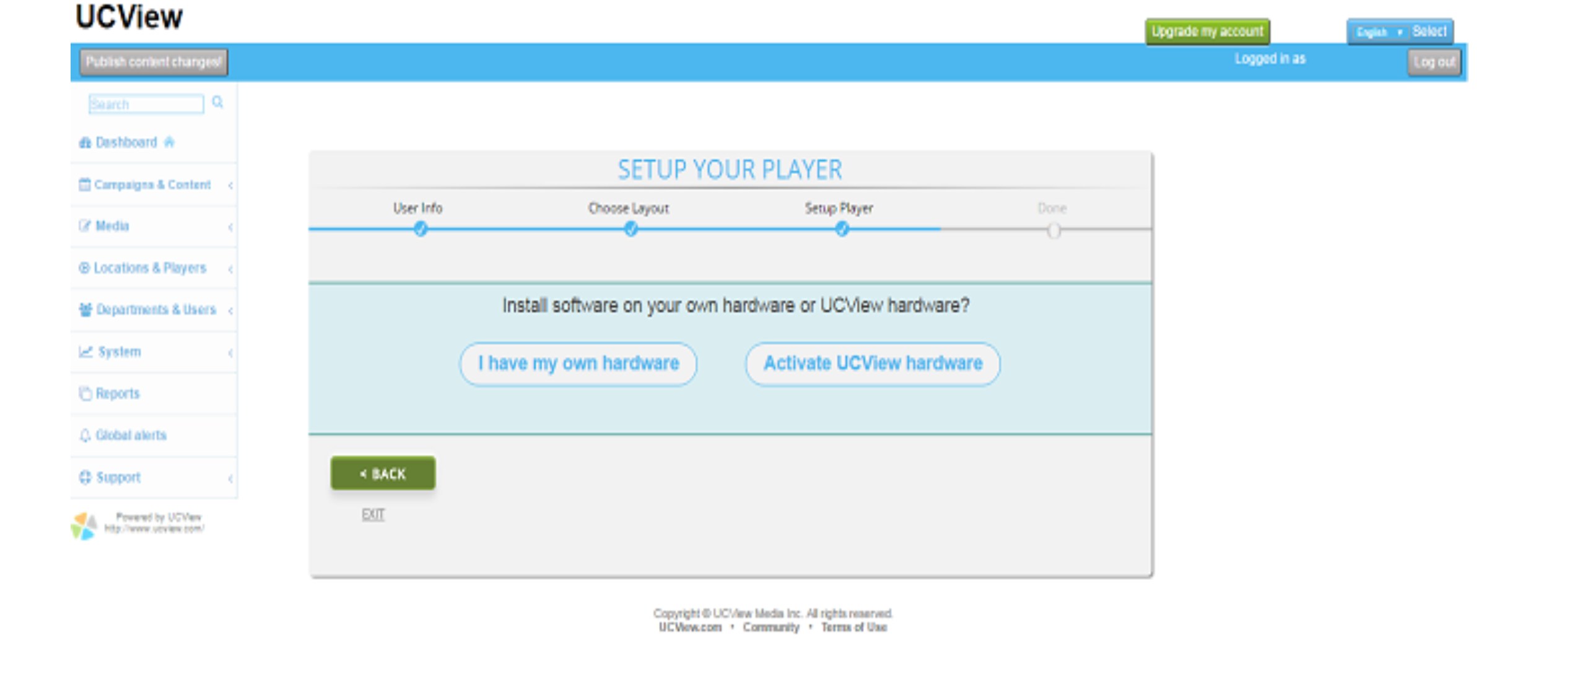
Task: Click the Reports clipboard icon
Action: pos(85,393)
